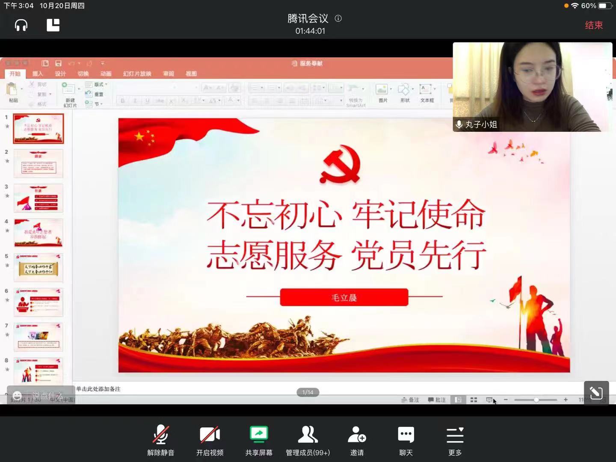Open meeting info next to 腾讯会议 title

point(338,18)
